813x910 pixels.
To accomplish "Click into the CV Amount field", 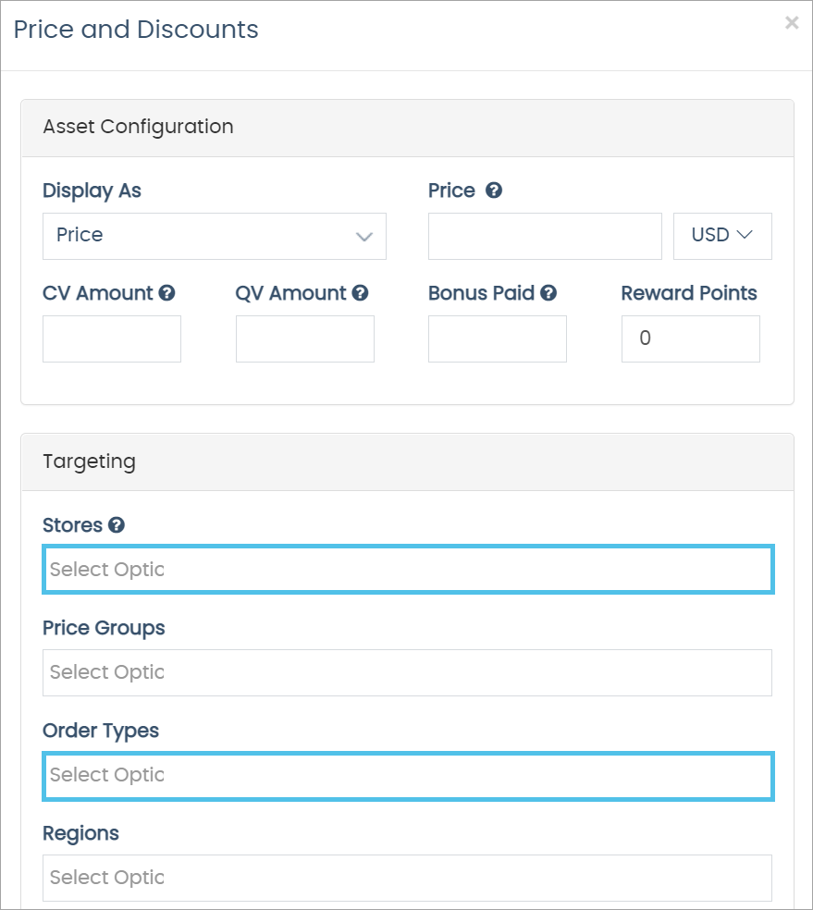I will click(112, 338).
